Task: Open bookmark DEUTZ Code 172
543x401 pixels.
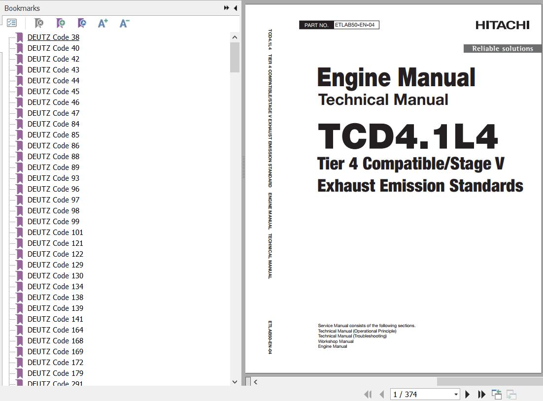Action: point(55,363)
